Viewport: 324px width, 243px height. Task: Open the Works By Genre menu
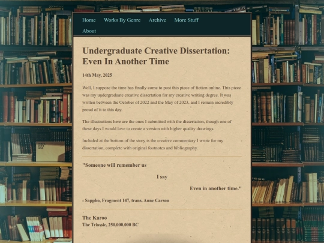click(x=122, y=20)
